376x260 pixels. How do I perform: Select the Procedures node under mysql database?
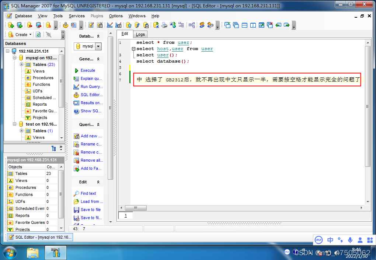[x=43, y=78]
